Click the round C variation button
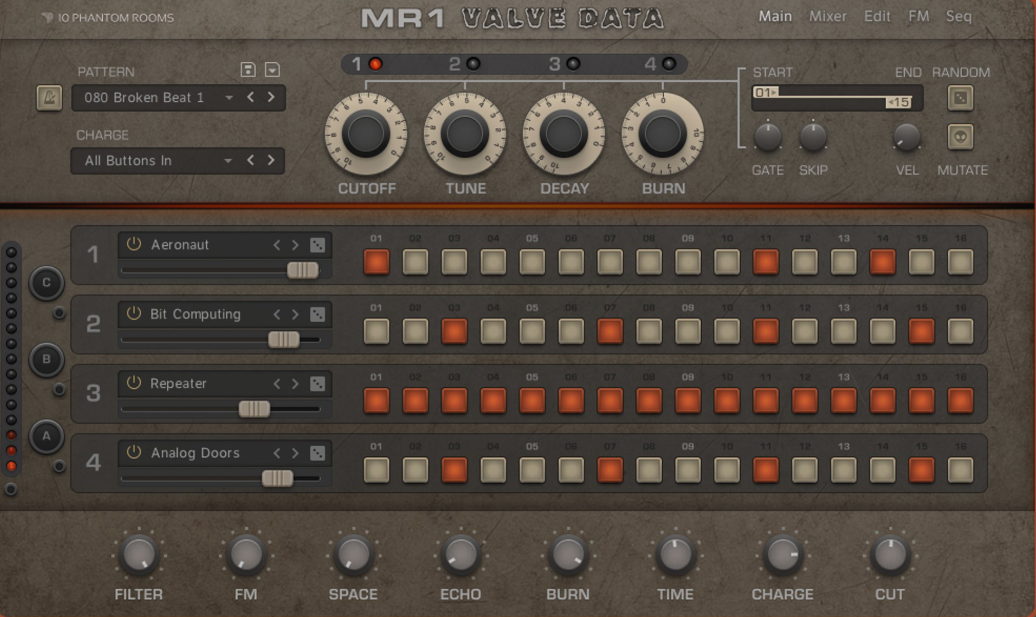 coord(47,283)
